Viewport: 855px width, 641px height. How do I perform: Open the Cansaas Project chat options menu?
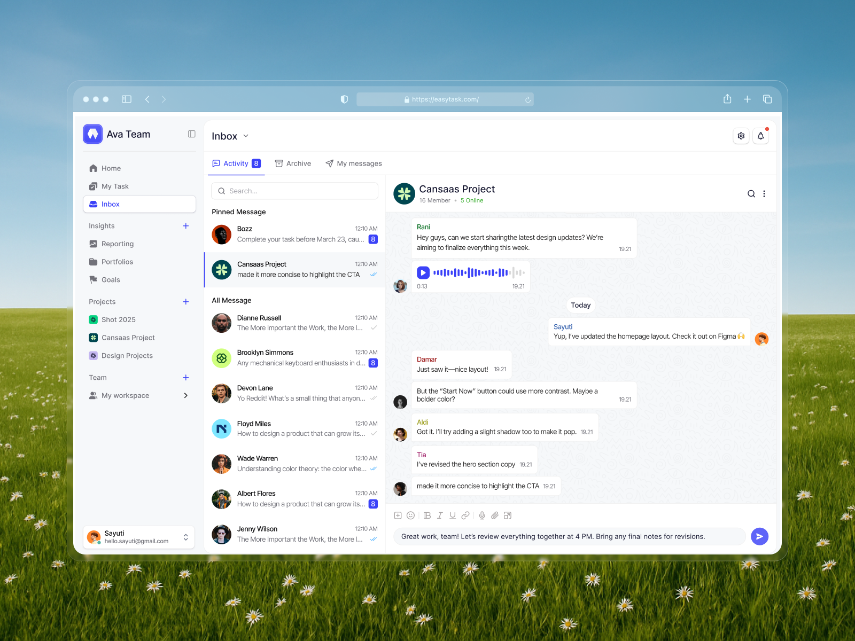[x=765, y=194]
